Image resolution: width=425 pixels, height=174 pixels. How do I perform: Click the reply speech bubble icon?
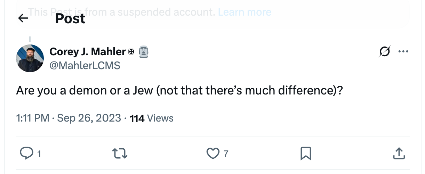coord(26,153)
